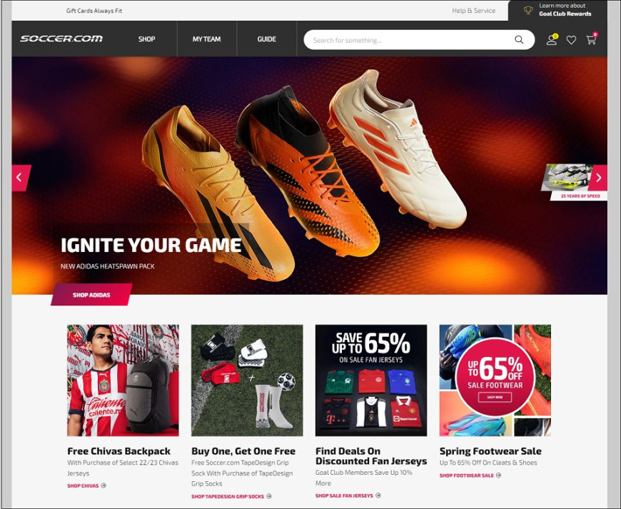Viewport: 621px width, 509px height.
Task: Open the wishlist heart icon
Action: click(x=571, y=40)
